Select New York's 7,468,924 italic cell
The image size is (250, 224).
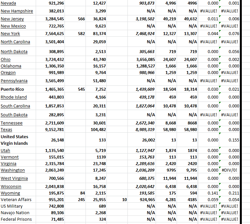click(145, 34)
